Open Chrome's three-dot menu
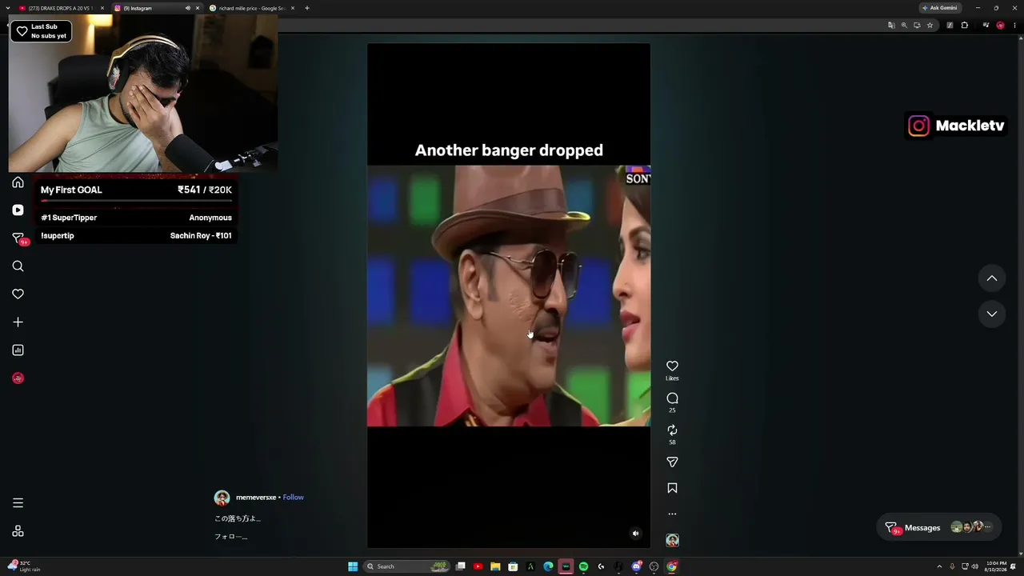 [x=1014, y=25]
